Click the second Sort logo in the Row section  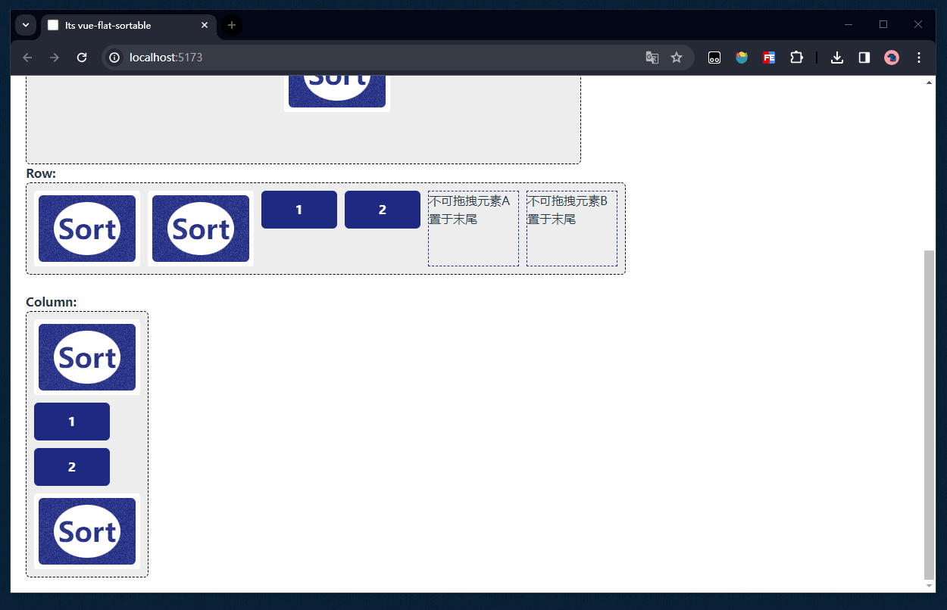pyautogui.click(x=200, y=228)
